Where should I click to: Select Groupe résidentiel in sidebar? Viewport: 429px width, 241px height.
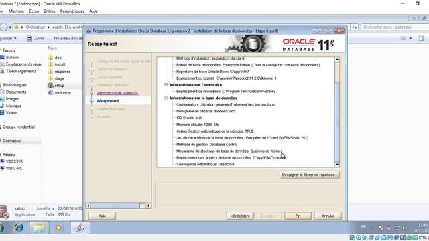[18, 127]
